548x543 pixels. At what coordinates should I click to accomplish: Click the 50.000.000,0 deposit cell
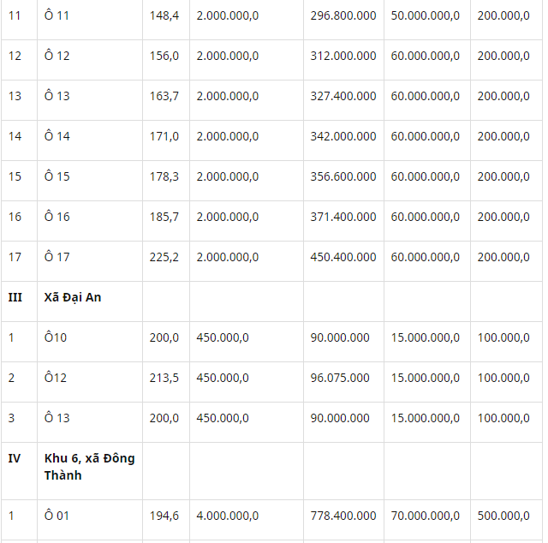coord(426,15)
